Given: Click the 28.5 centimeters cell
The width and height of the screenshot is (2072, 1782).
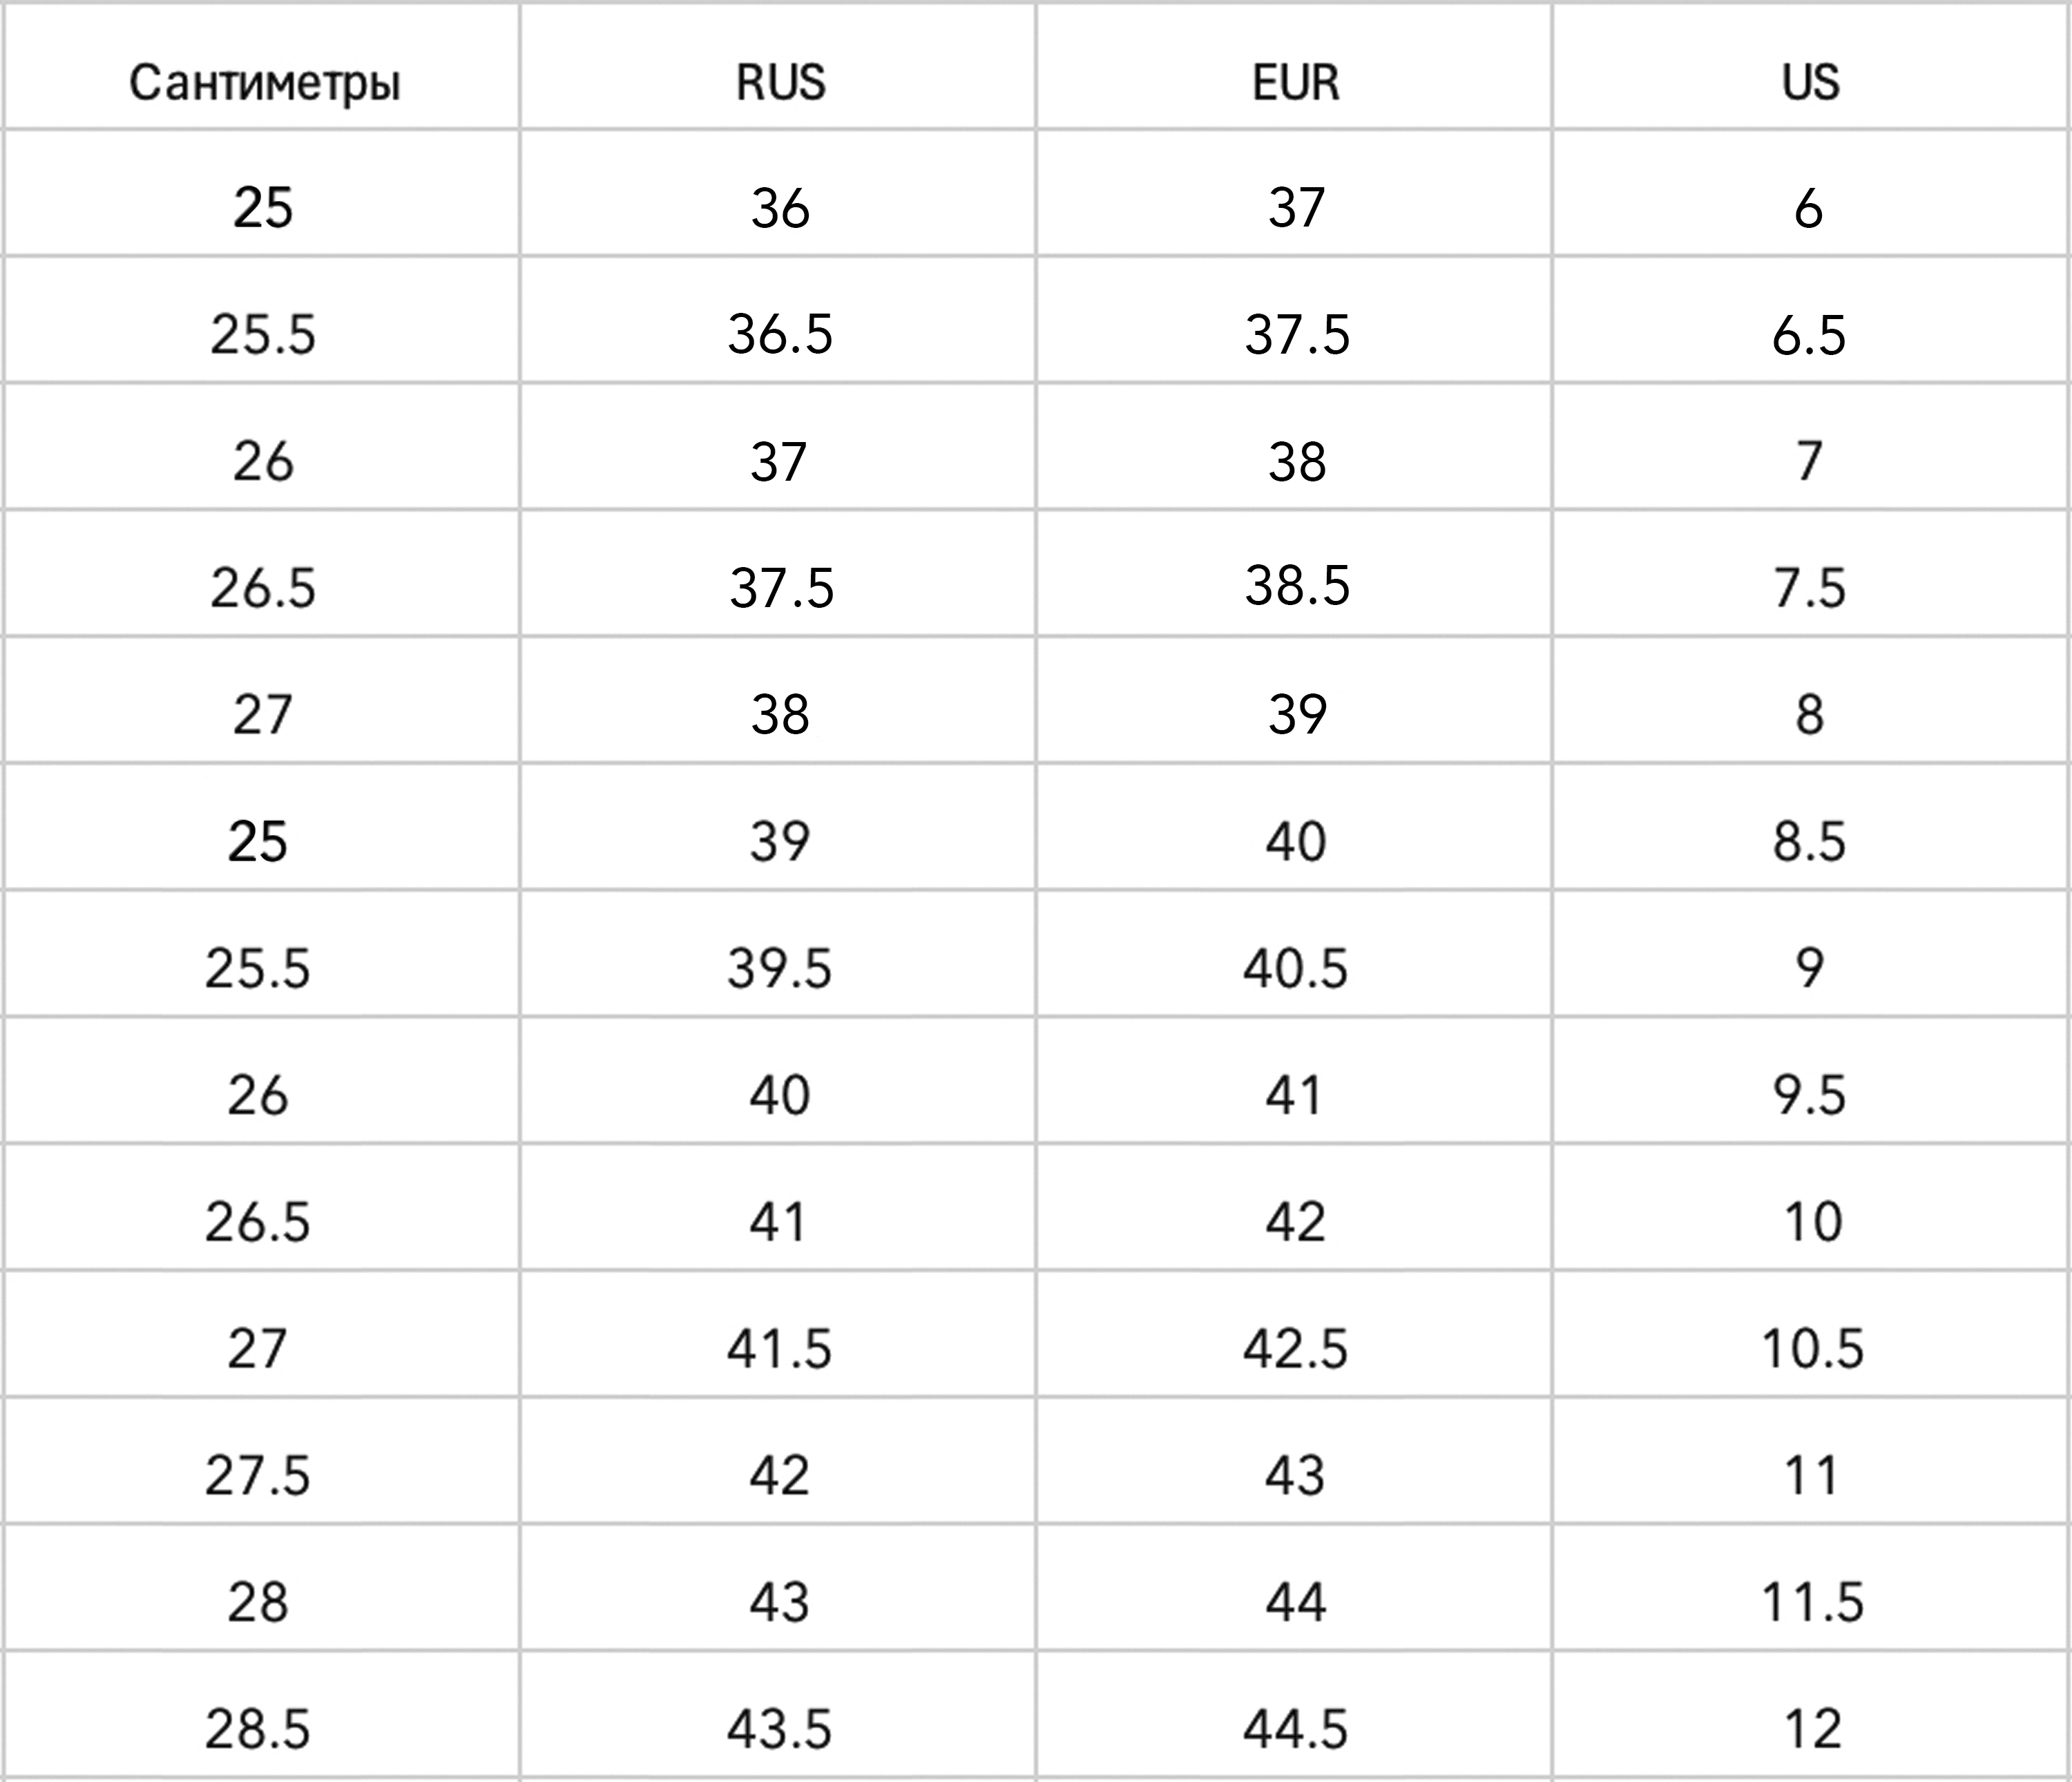Looking at the screenshot, I should point(258,1729).
